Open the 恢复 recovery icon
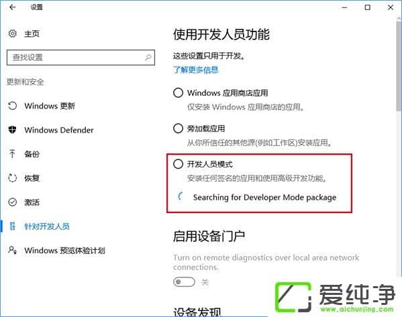Screen dimensions: 402x317 (x=12, y=178)
